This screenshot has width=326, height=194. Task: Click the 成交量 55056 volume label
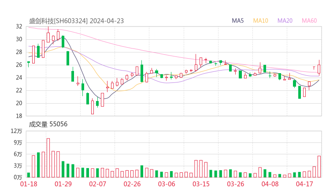48,124
